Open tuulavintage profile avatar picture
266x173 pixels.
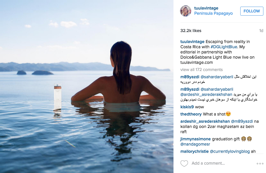point(186,11)
